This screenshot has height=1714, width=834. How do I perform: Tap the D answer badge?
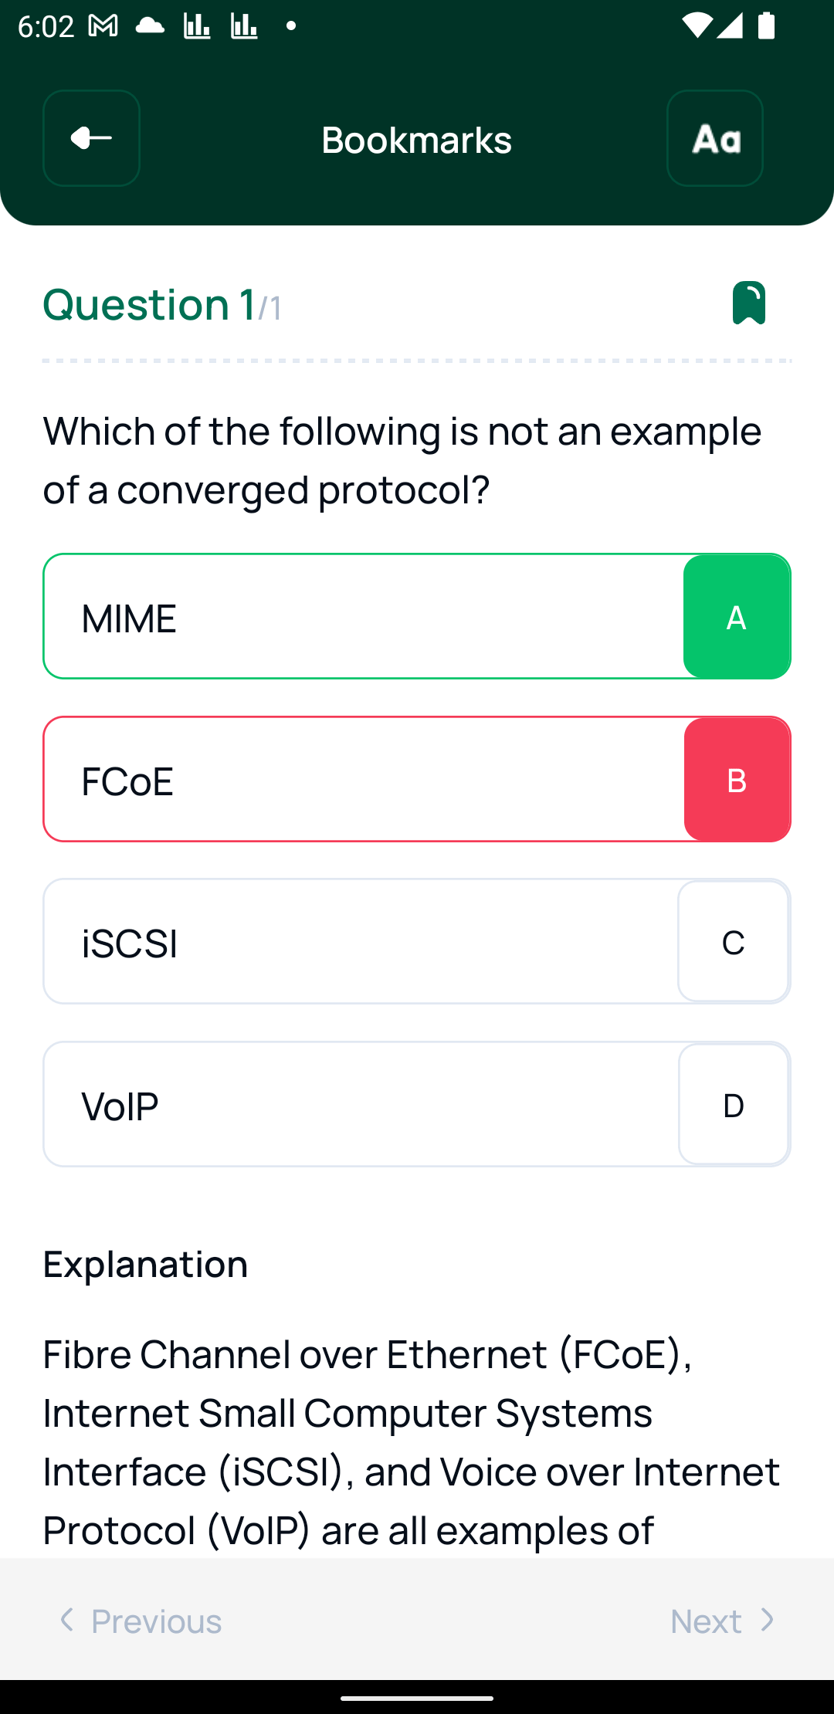click(x=734, y=1103)
